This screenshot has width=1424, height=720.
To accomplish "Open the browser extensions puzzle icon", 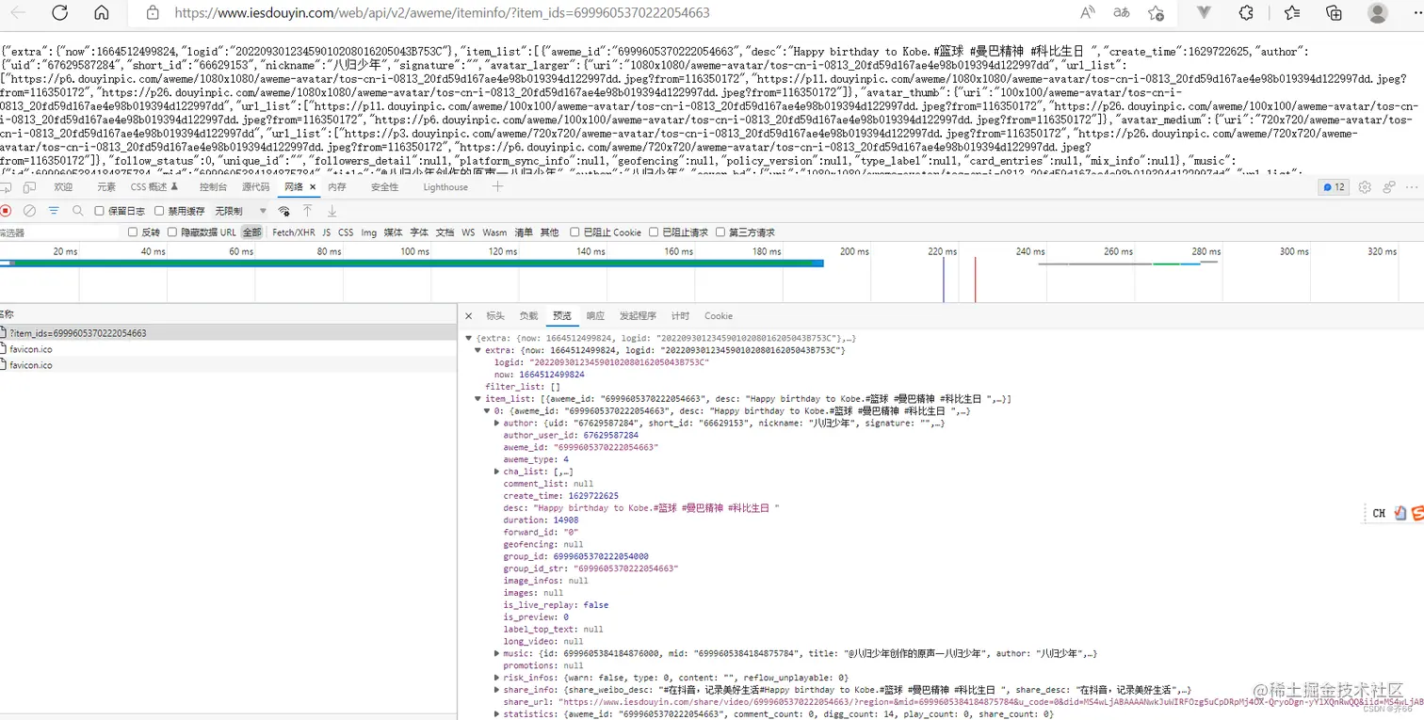I will pos(1246,13).
